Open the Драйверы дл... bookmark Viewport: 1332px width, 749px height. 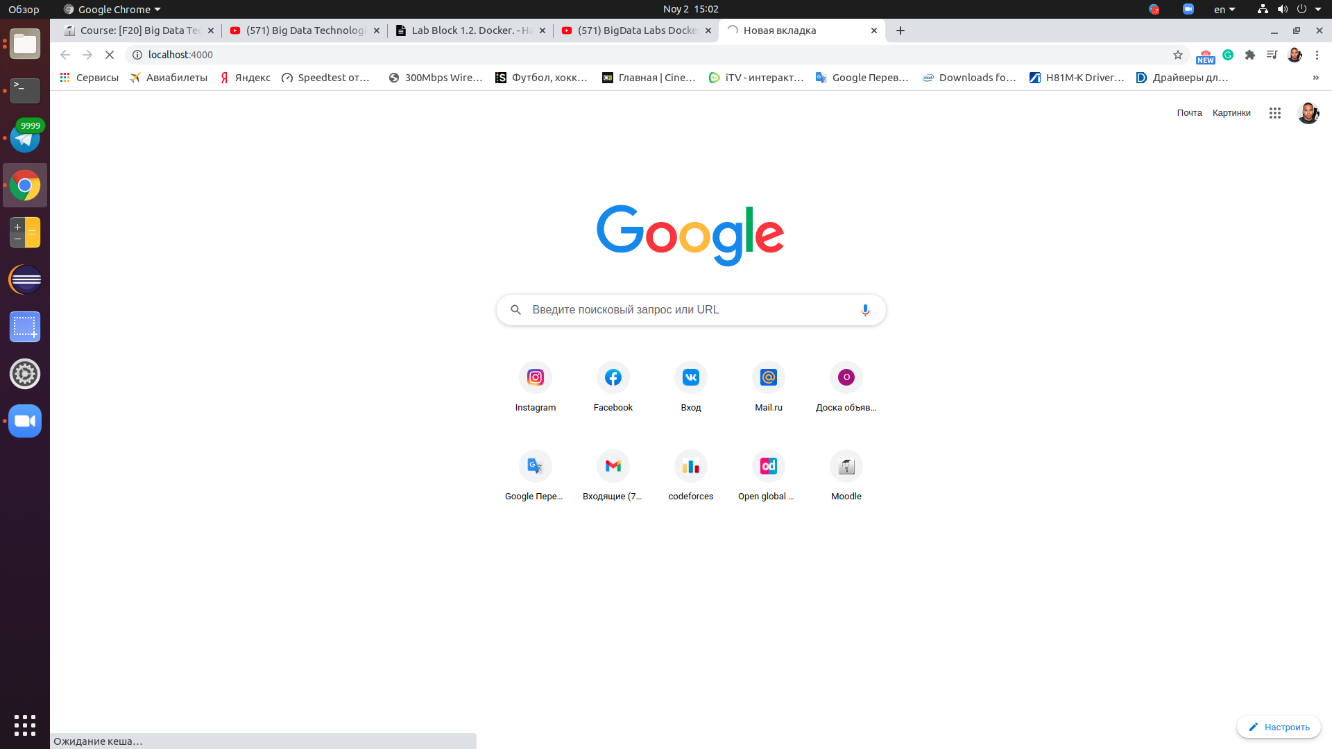click(1182, 78)
